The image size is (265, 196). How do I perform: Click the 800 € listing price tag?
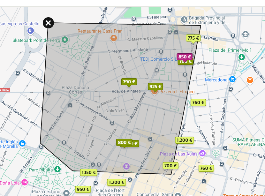[124, 142]
